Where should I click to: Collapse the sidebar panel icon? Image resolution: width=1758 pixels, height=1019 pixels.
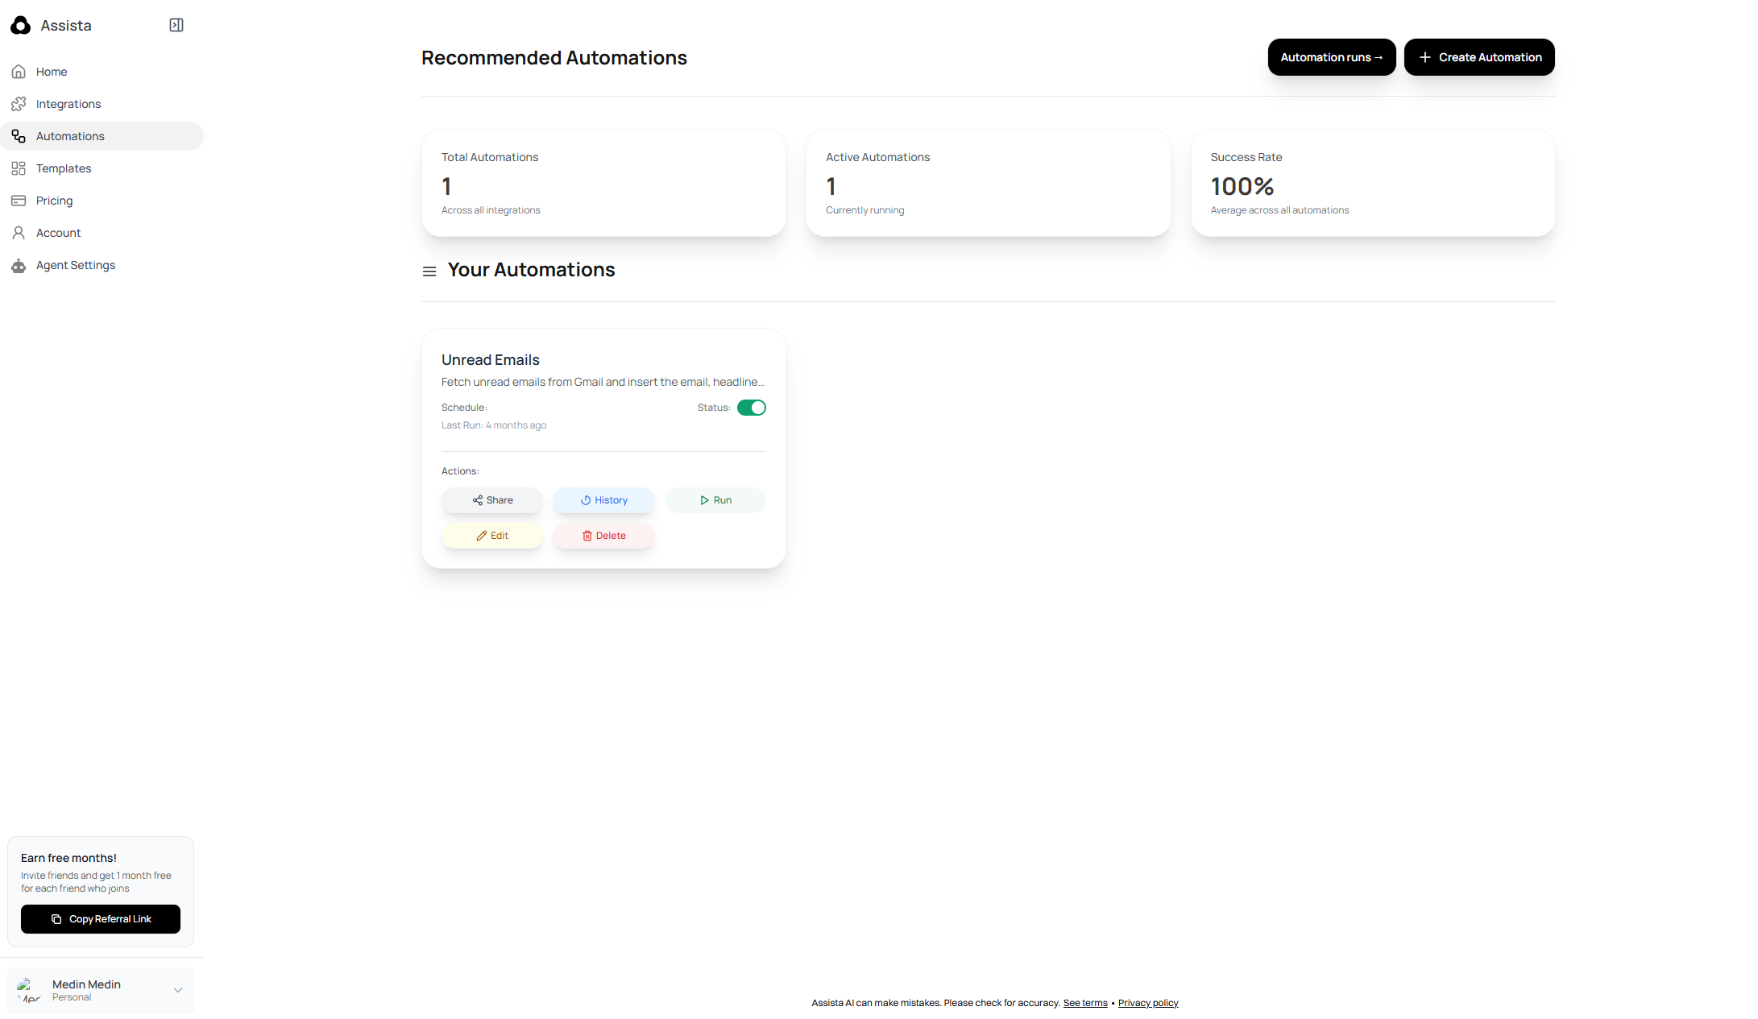click(x=176, y=26)
